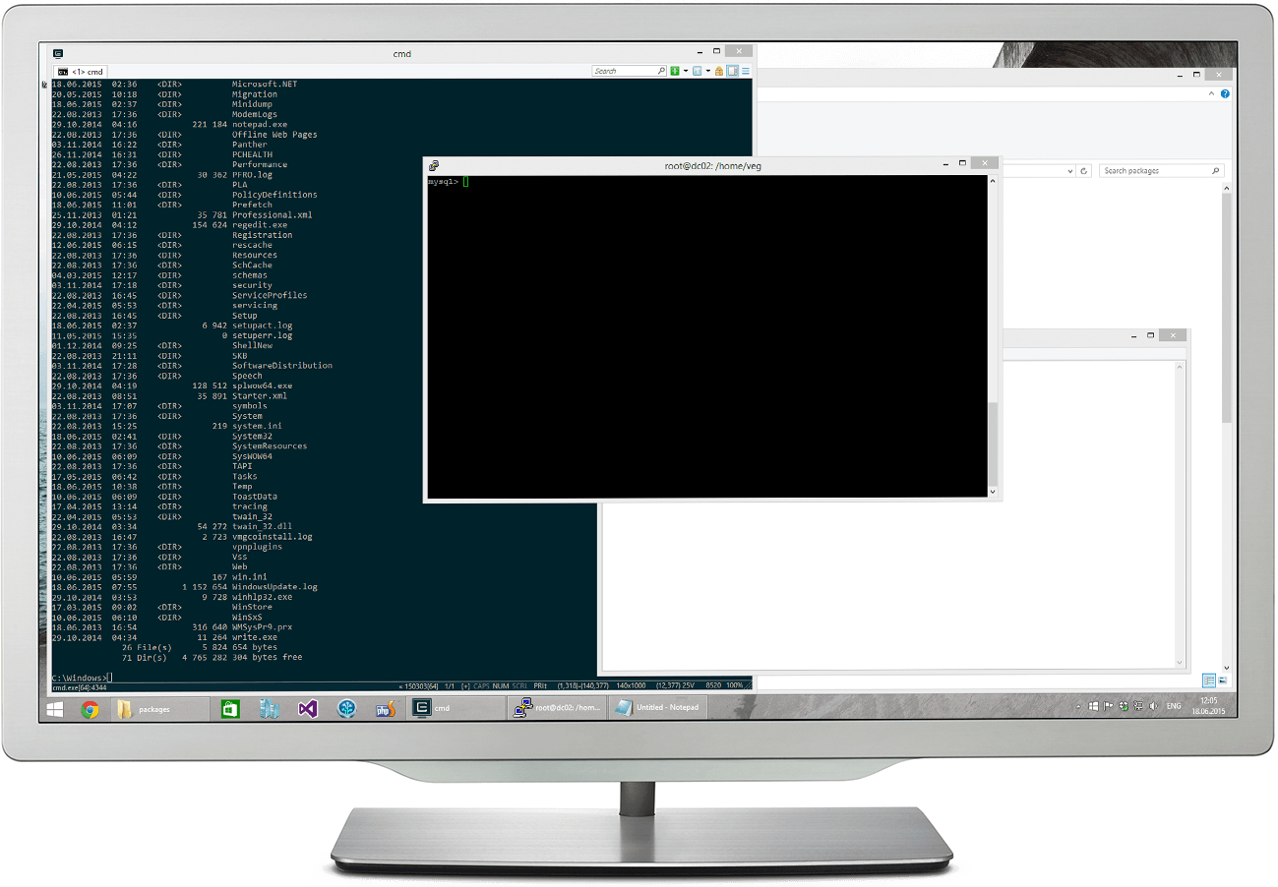Expand dropdown next to consoles list icon
Screen dimensions: 1278x887
click(708, 71)
